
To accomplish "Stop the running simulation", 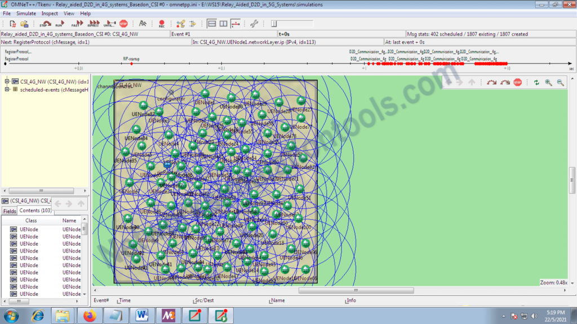I will click(122, 24).
